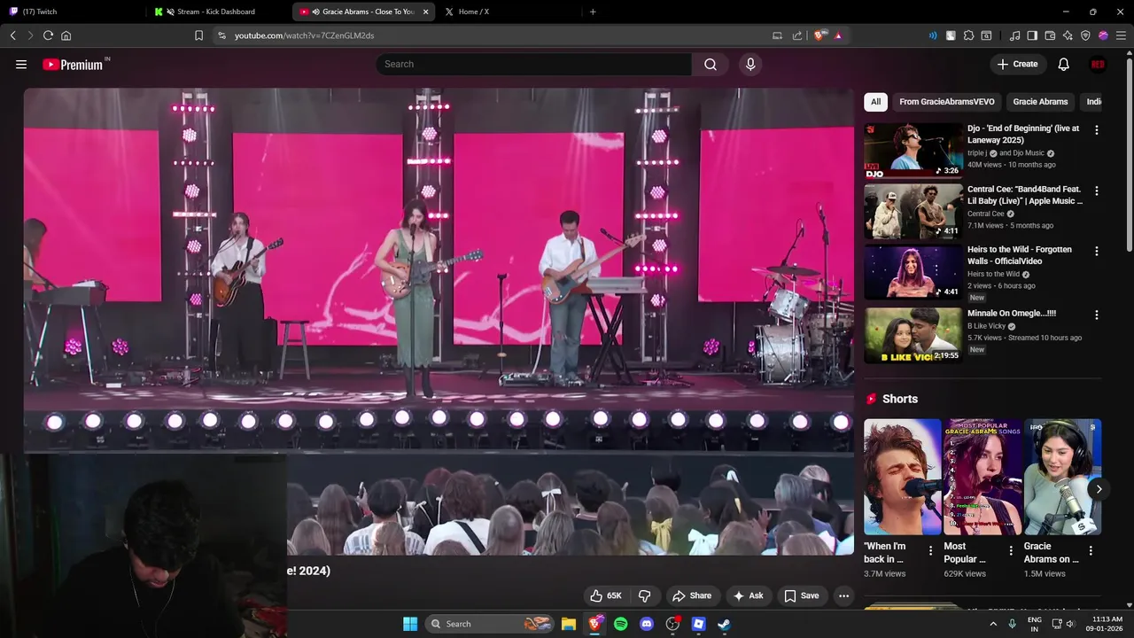The height and width of the screenshot is (638, 1134).
Task: Go to YouTube Premium home logo
Action: coord(73,64)
